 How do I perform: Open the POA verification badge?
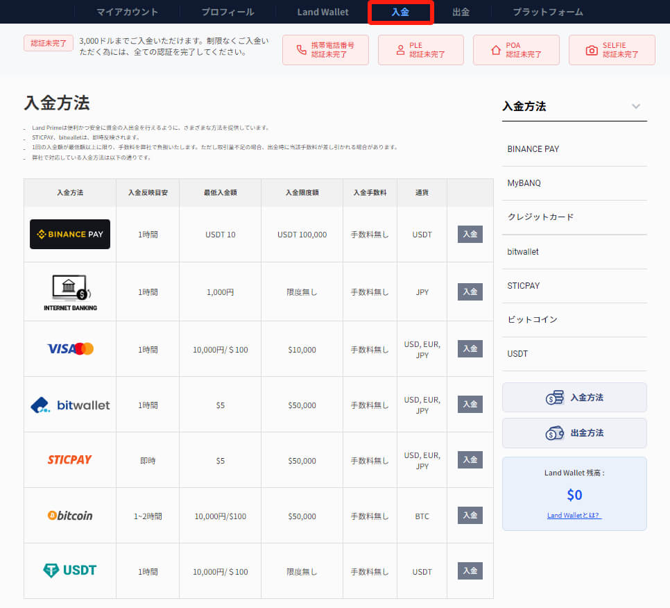tap(516, 50)
